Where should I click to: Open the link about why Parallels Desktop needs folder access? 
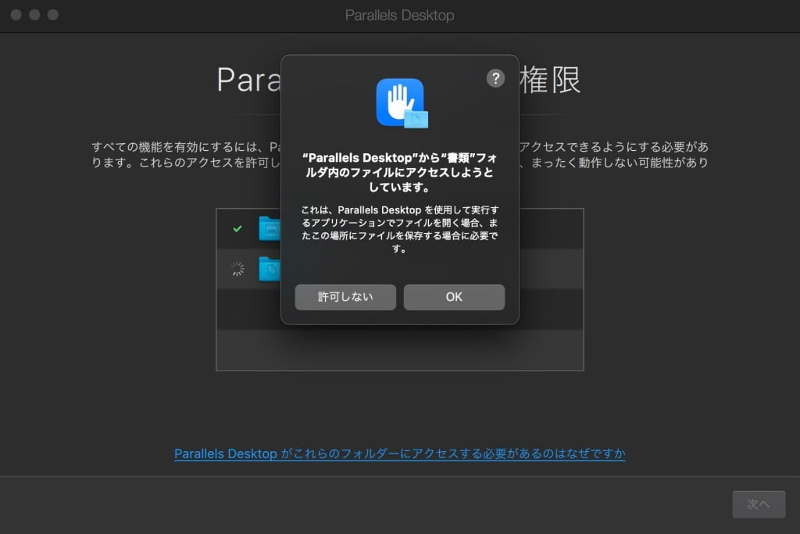[x=399, y=453]
